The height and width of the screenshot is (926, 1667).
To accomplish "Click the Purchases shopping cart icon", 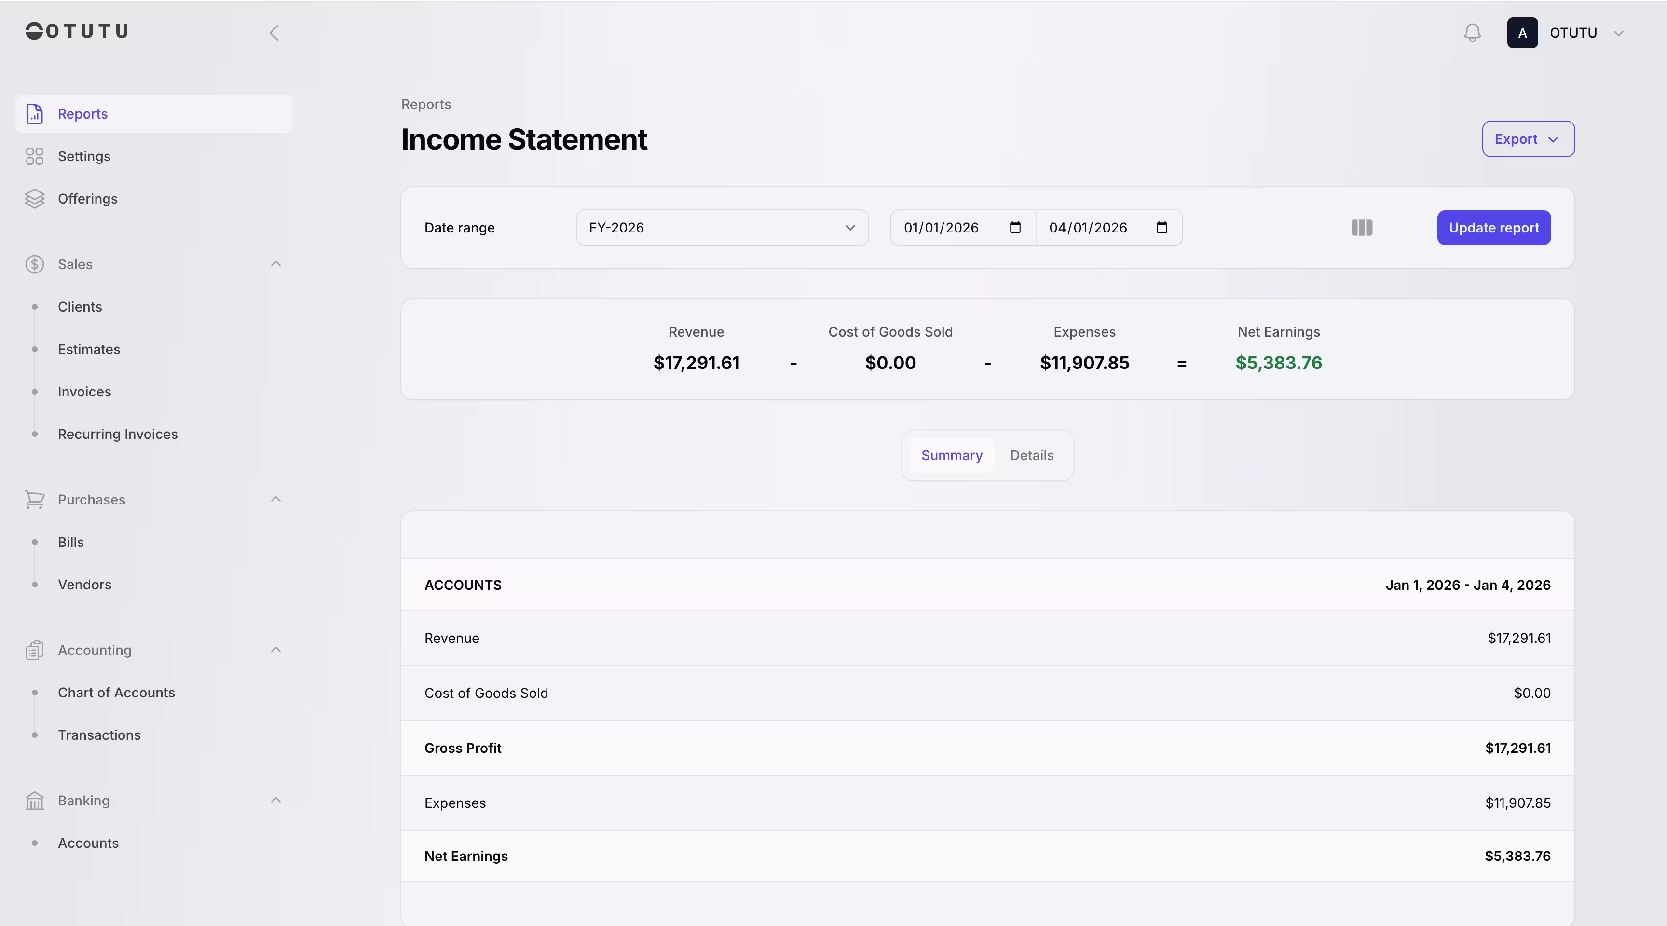I will [x=34, y=499].
